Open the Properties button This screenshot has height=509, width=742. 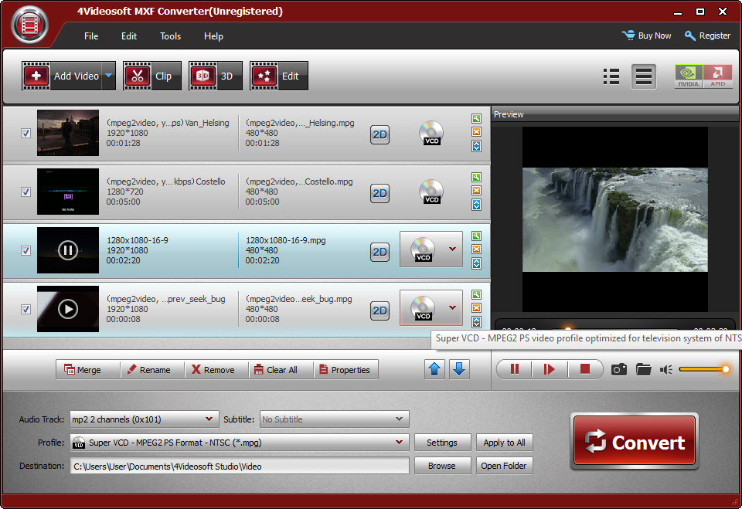coord(345,370)
